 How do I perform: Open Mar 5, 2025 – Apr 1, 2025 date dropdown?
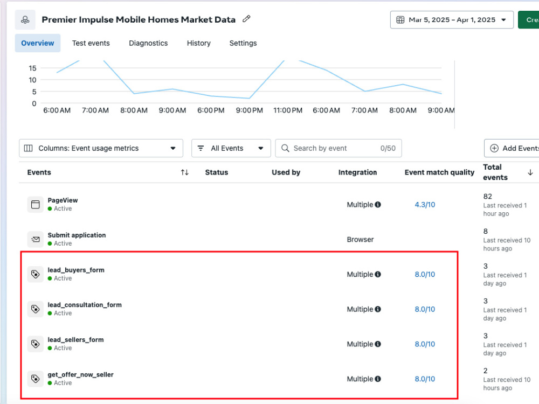coord(452,20)
